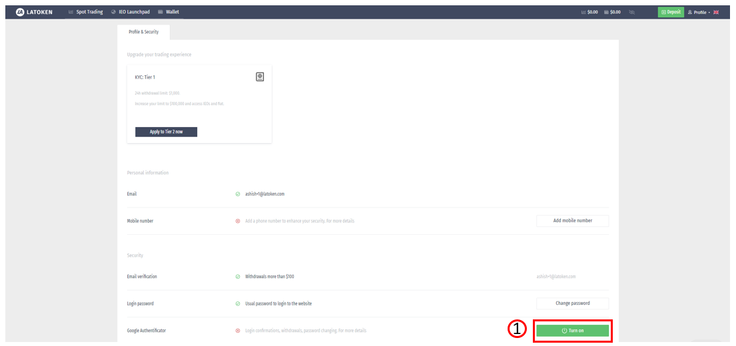Turn on Google Authentificator

point(572,331)
